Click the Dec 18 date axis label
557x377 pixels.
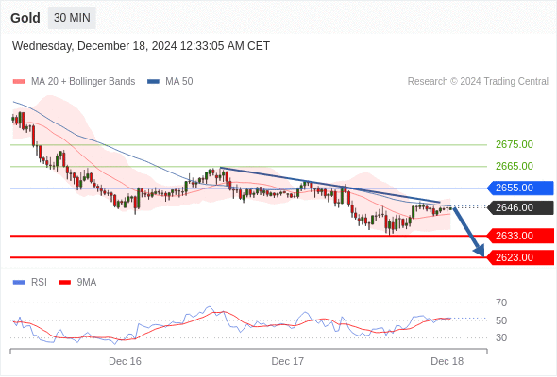(447, 361)
